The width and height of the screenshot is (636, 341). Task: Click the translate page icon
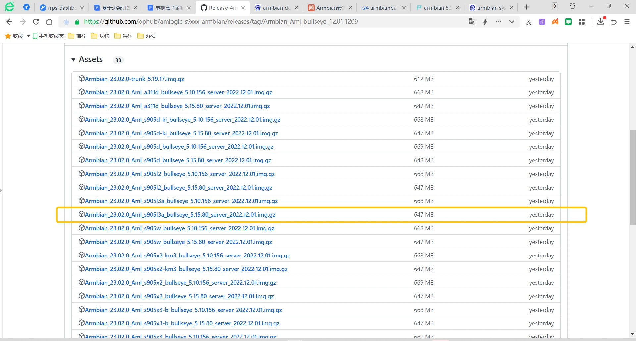pos(472,22)
